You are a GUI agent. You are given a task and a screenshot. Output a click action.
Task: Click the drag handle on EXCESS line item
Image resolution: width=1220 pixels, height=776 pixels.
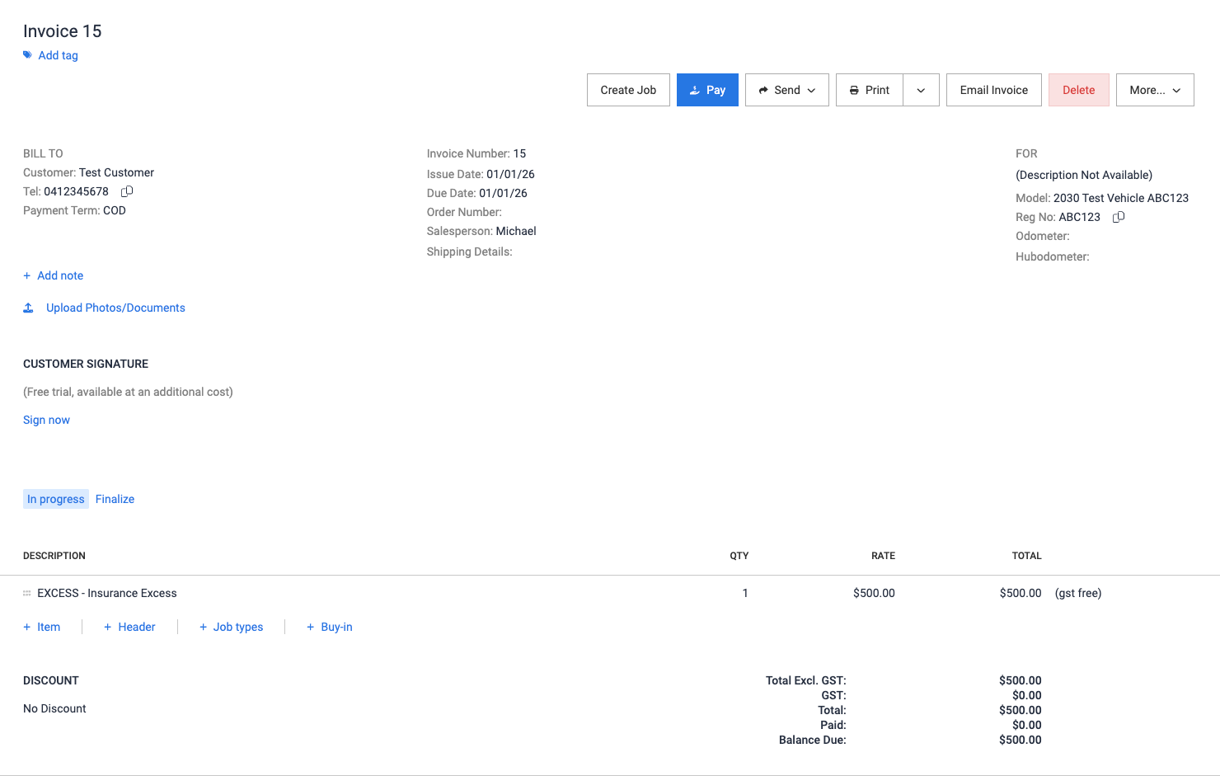tap(27, 593)
